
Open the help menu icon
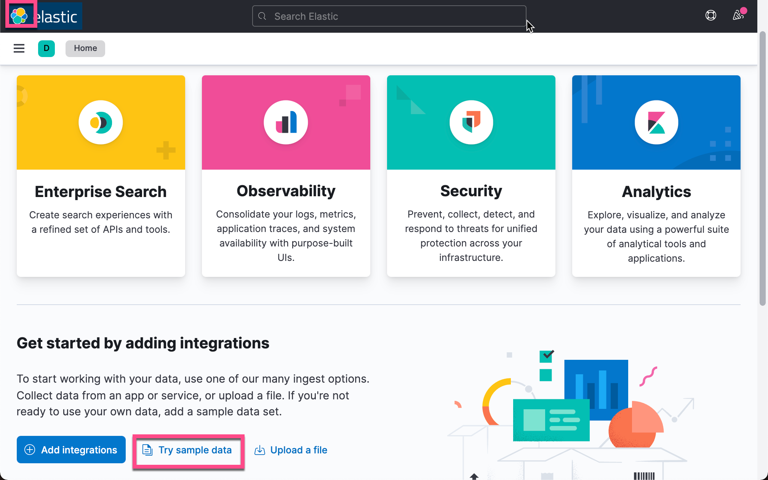click(710, 16)
